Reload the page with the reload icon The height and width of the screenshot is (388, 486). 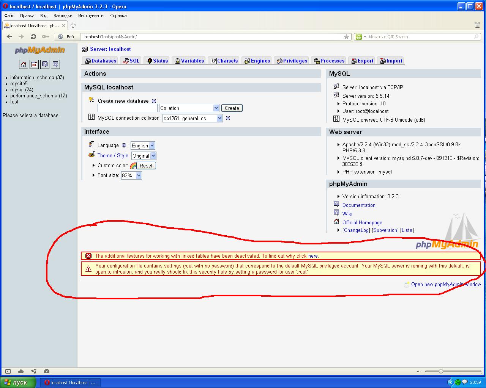click(x=33, y=37)
